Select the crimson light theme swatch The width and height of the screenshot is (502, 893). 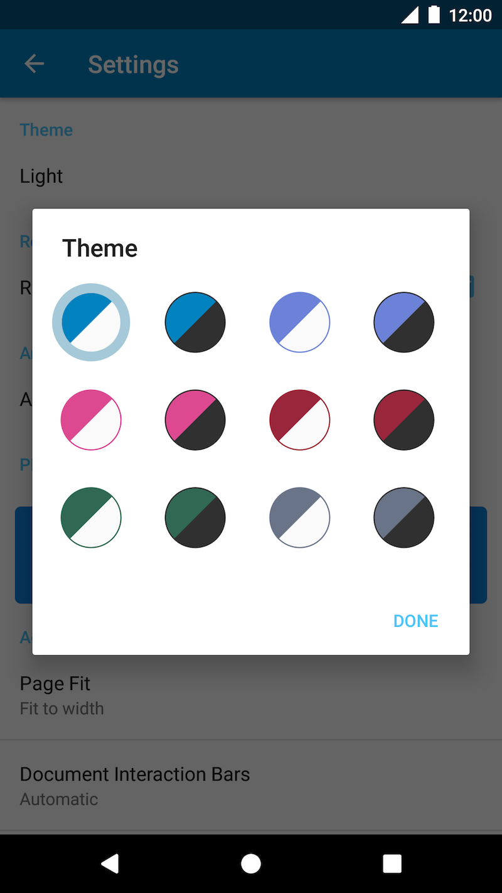point(299,420)
